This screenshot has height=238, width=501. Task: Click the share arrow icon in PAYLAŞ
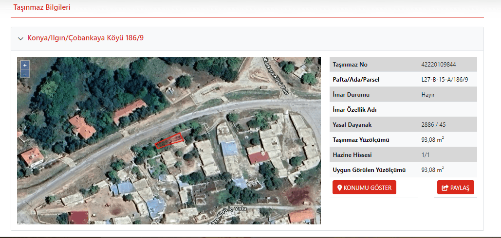(x=445, y=188)
